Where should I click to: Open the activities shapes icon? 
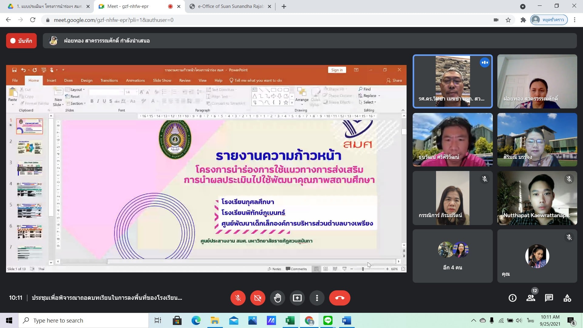(x=567, y=298)
